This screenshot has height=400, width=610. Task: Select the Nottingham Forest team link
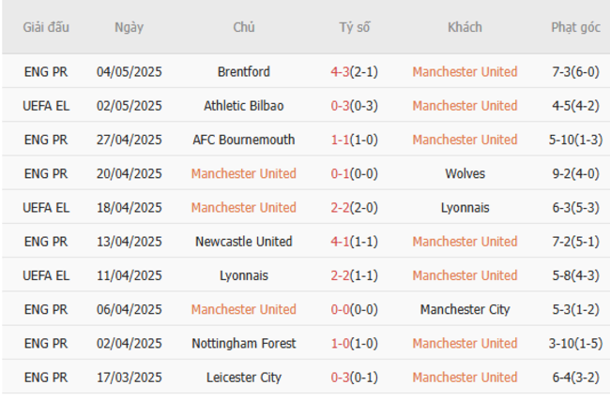point(243,343)
